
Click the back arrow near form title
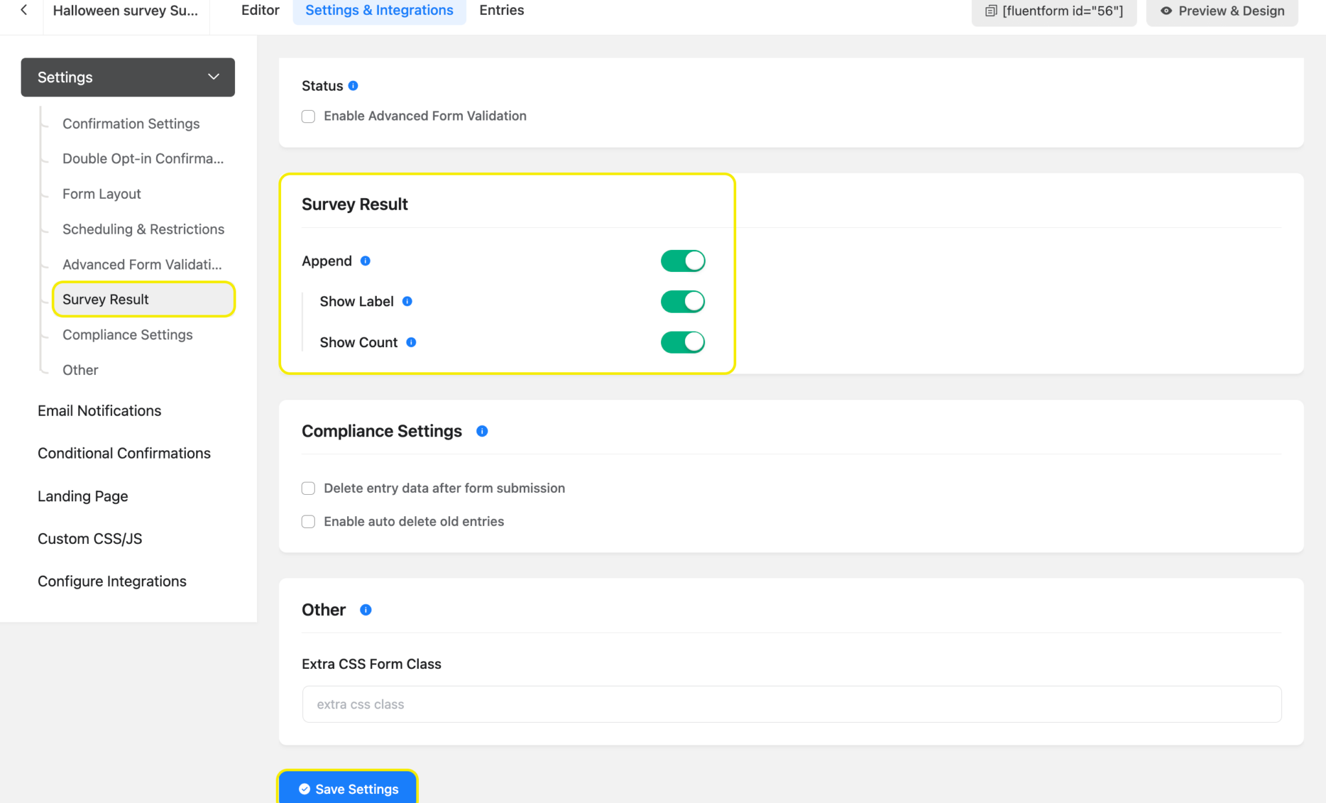pyautogui.click(x=23, y=10)
